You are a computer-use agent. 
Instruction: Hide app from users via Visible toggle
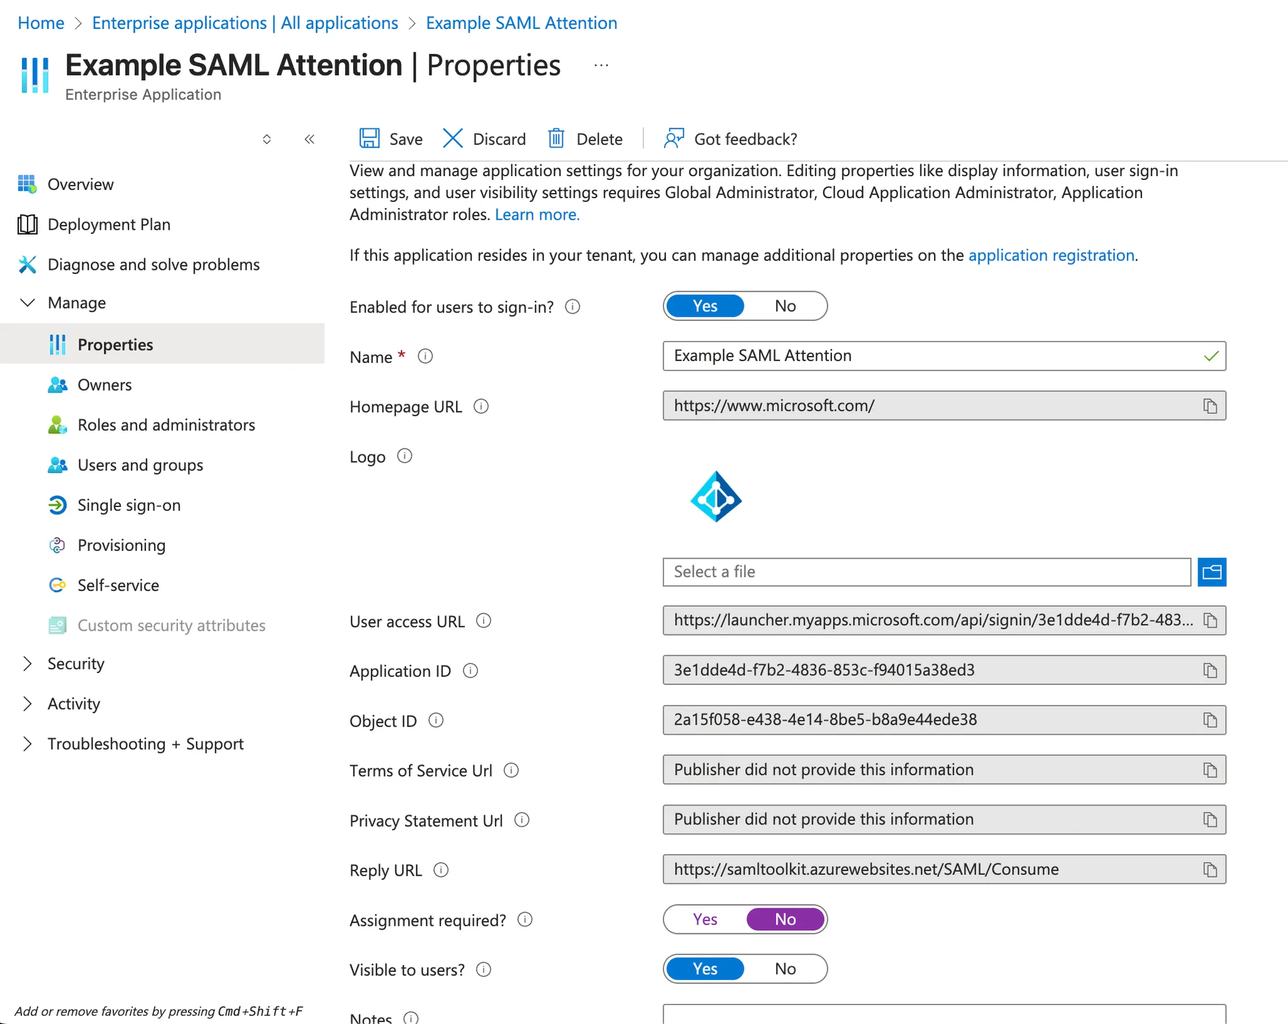(785, 969)
